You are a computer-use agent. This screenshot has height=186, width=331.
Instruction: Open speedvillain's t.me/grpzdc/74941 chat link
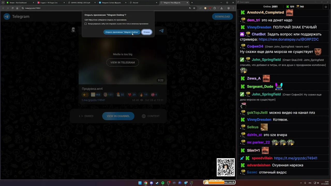296,158
